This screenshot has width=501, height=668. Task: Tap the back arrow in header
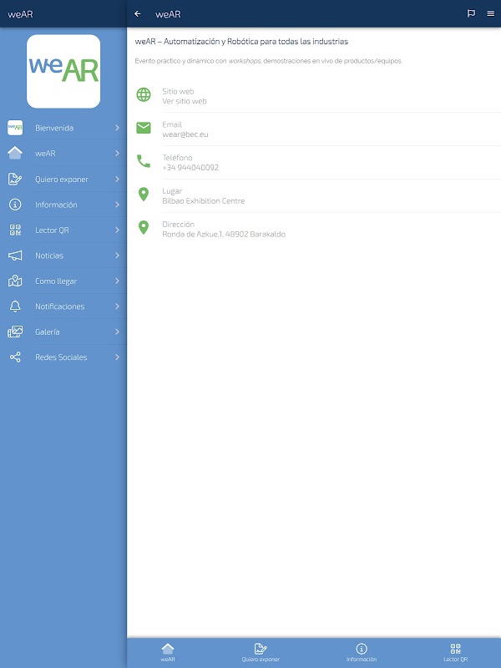(x=138, y=14)
